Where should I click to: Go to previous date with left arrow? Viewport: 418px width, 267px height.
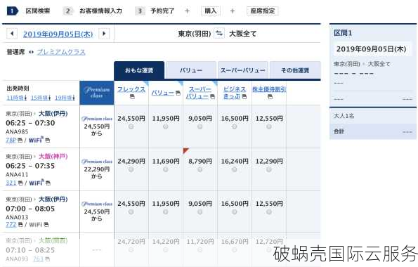[12, 34]
